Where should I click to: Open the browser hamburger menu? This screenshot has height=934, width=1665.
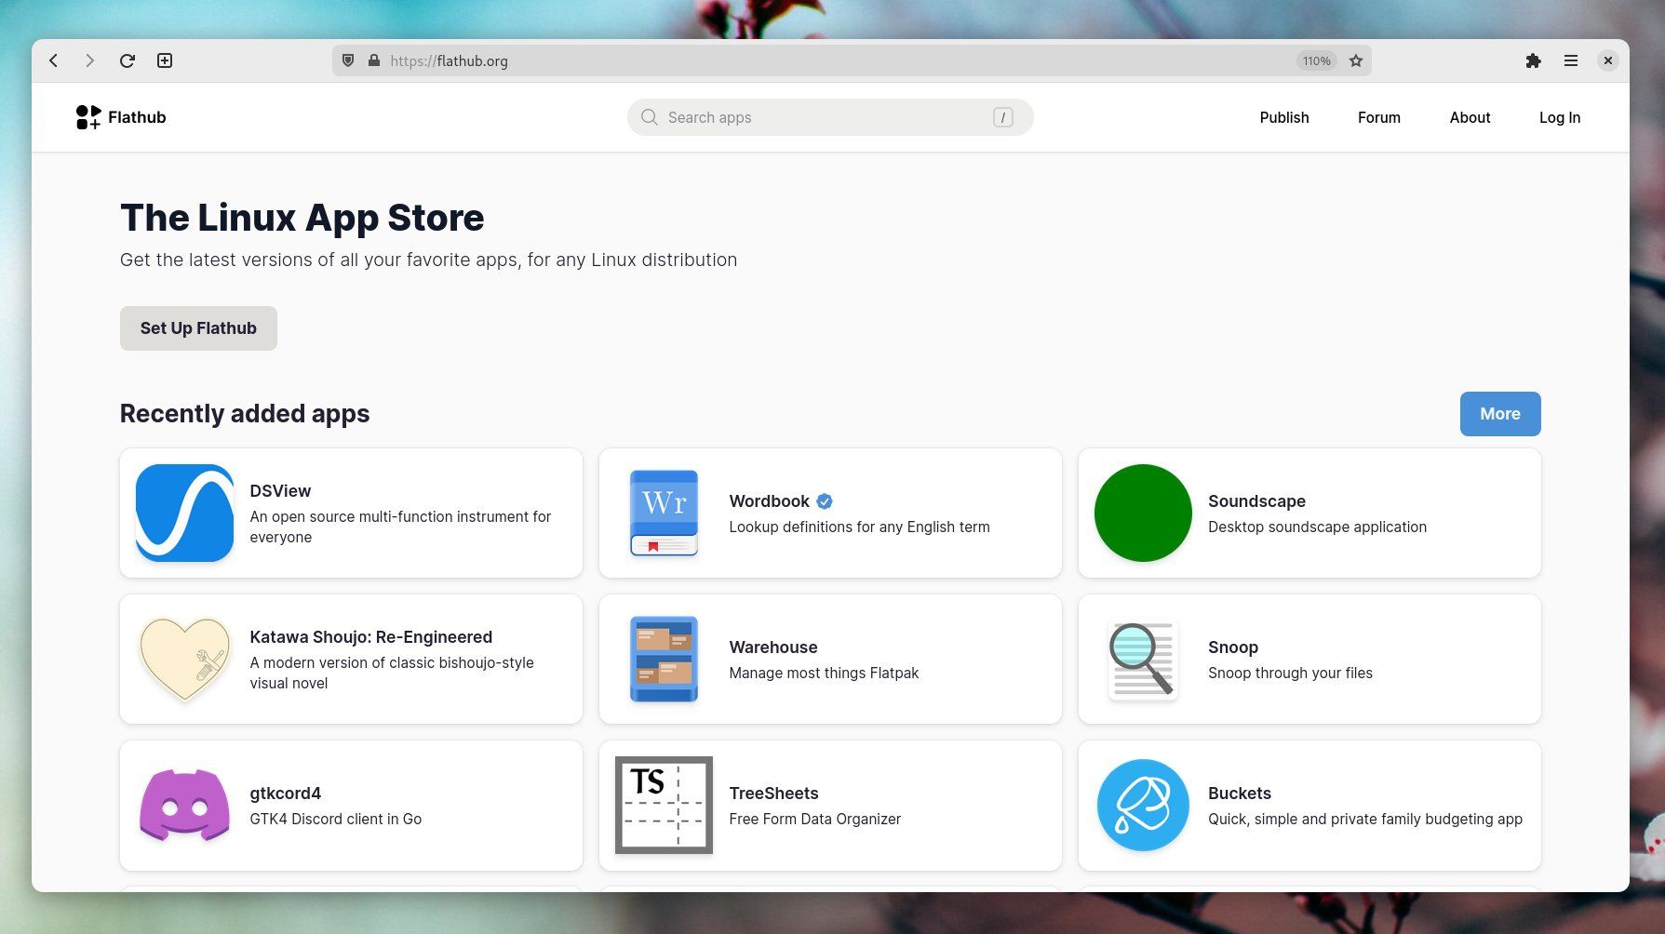1570,60
